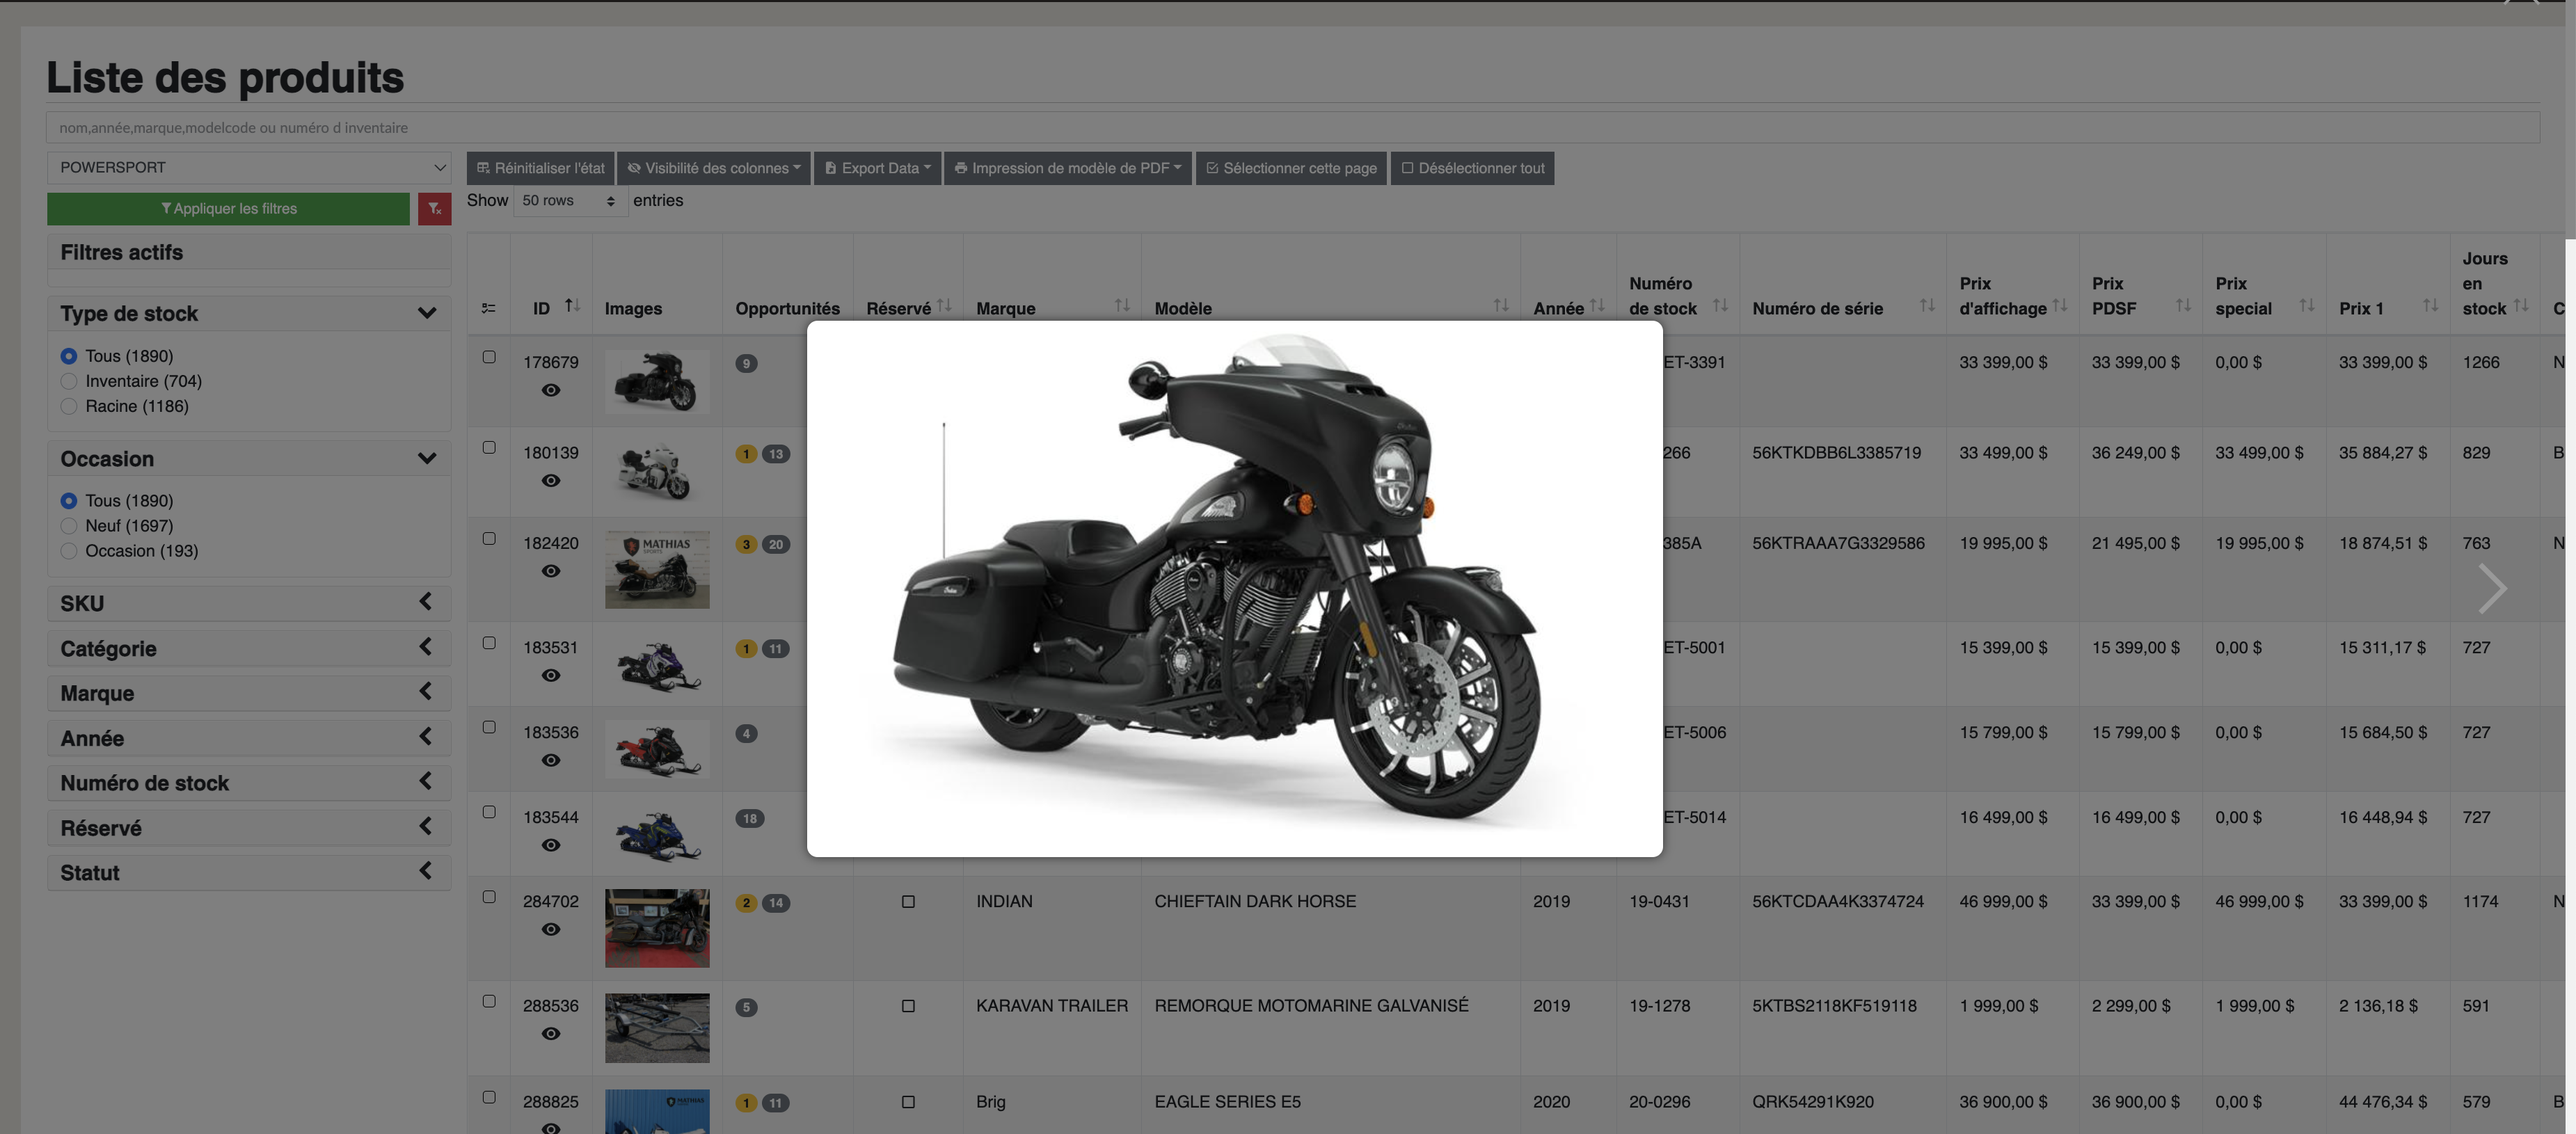The width and height of the screenshot is (2576, 1134).
Task: Expand the SKU filter
Action: [x=426, y=603]
